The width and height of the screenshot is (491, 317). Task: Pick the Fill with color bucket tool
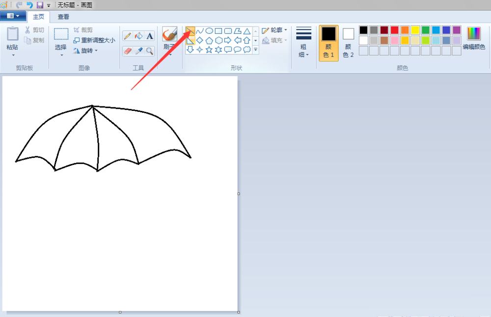click(x=138, y=36)
